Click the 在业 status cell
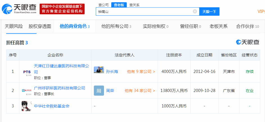265x122 pixels. coord(250,91)
